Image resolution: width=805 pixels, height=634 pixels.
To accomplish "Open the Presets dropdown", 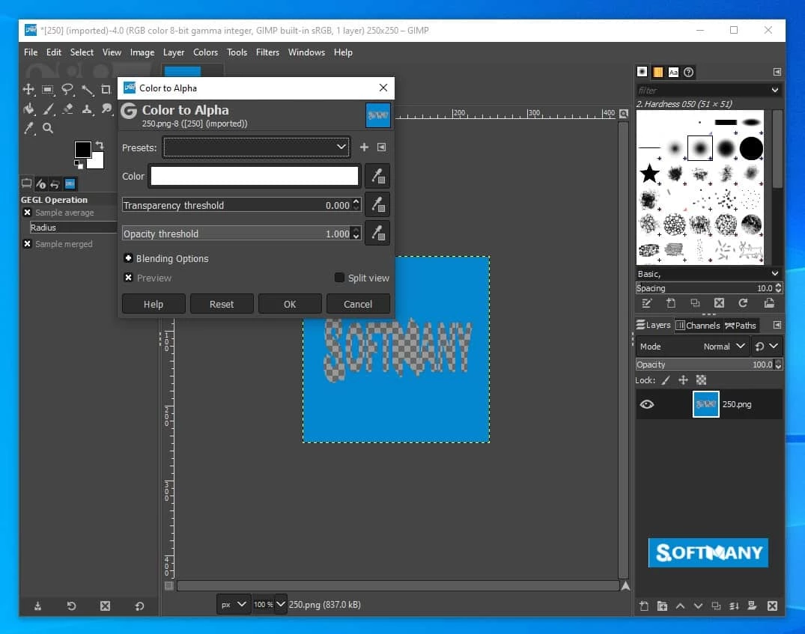I will coord(256,147).
